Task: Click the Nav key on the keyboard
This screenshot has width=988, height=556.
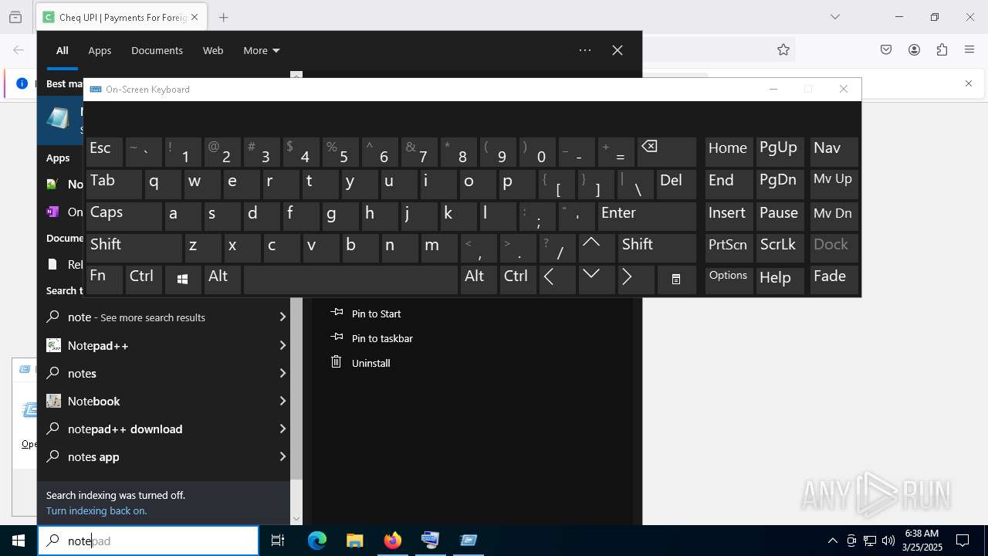Action: click(x=834, y=152)
